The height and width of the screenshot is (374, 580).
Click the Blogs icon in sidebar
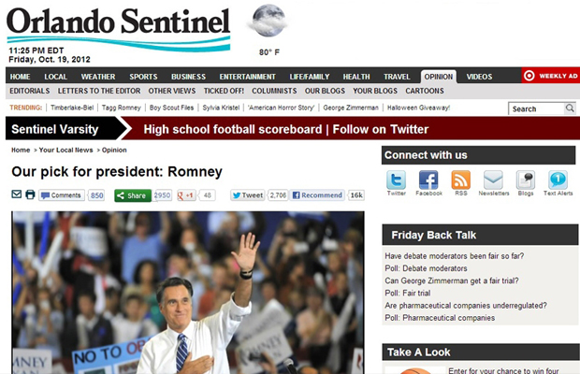point(526,180)
